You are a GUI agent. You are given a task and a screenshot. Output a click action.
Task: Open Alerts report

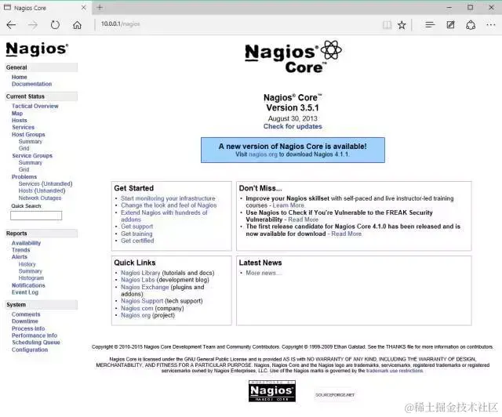[20, 256]
